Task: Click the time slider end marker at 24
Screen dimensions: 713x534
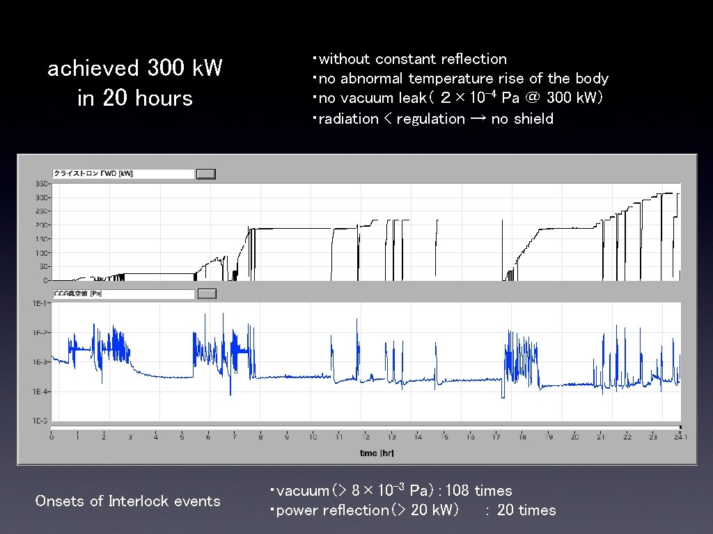Action: (x=680, y=428)
